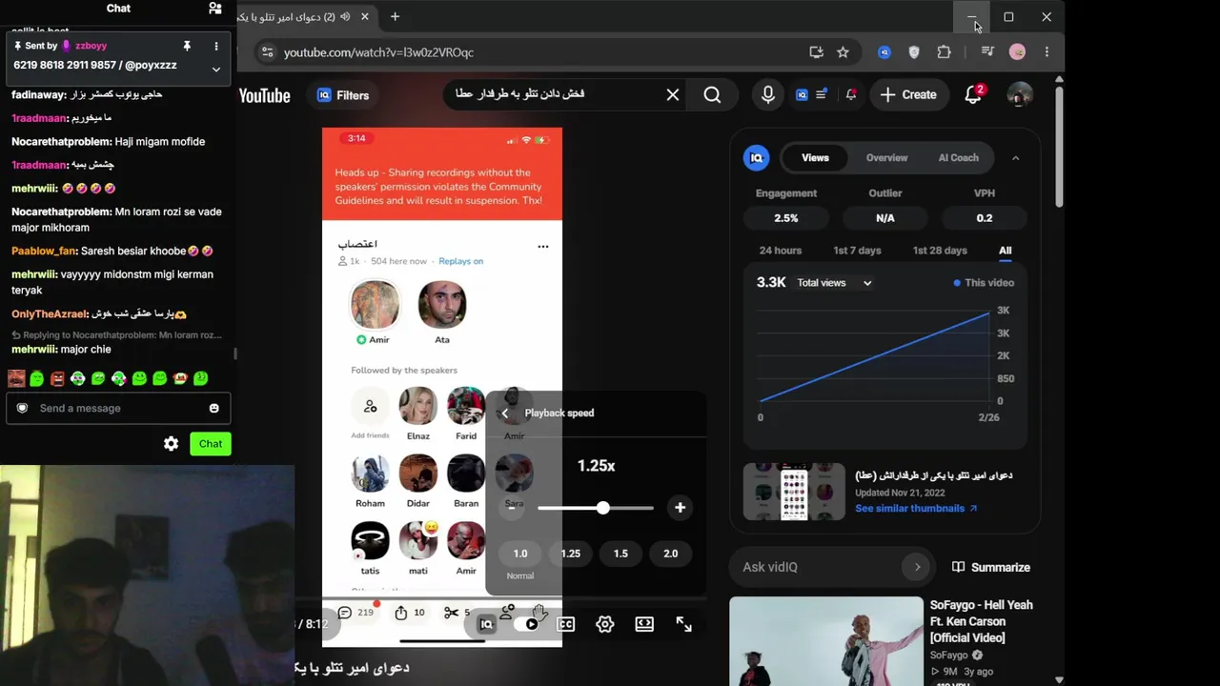
Task: Adjust the playback speed slider
Action: click(596, 508)
